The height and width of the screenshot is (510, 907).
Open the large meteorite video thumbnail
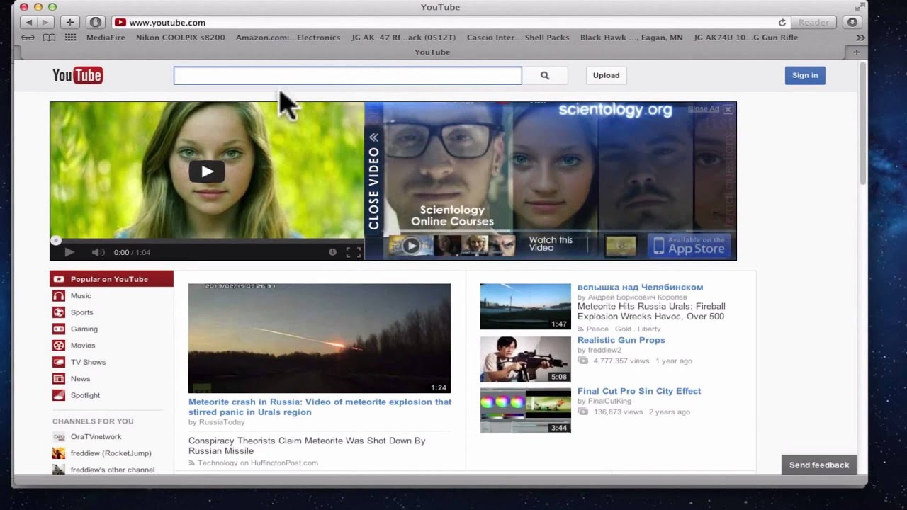coord(320,339)
